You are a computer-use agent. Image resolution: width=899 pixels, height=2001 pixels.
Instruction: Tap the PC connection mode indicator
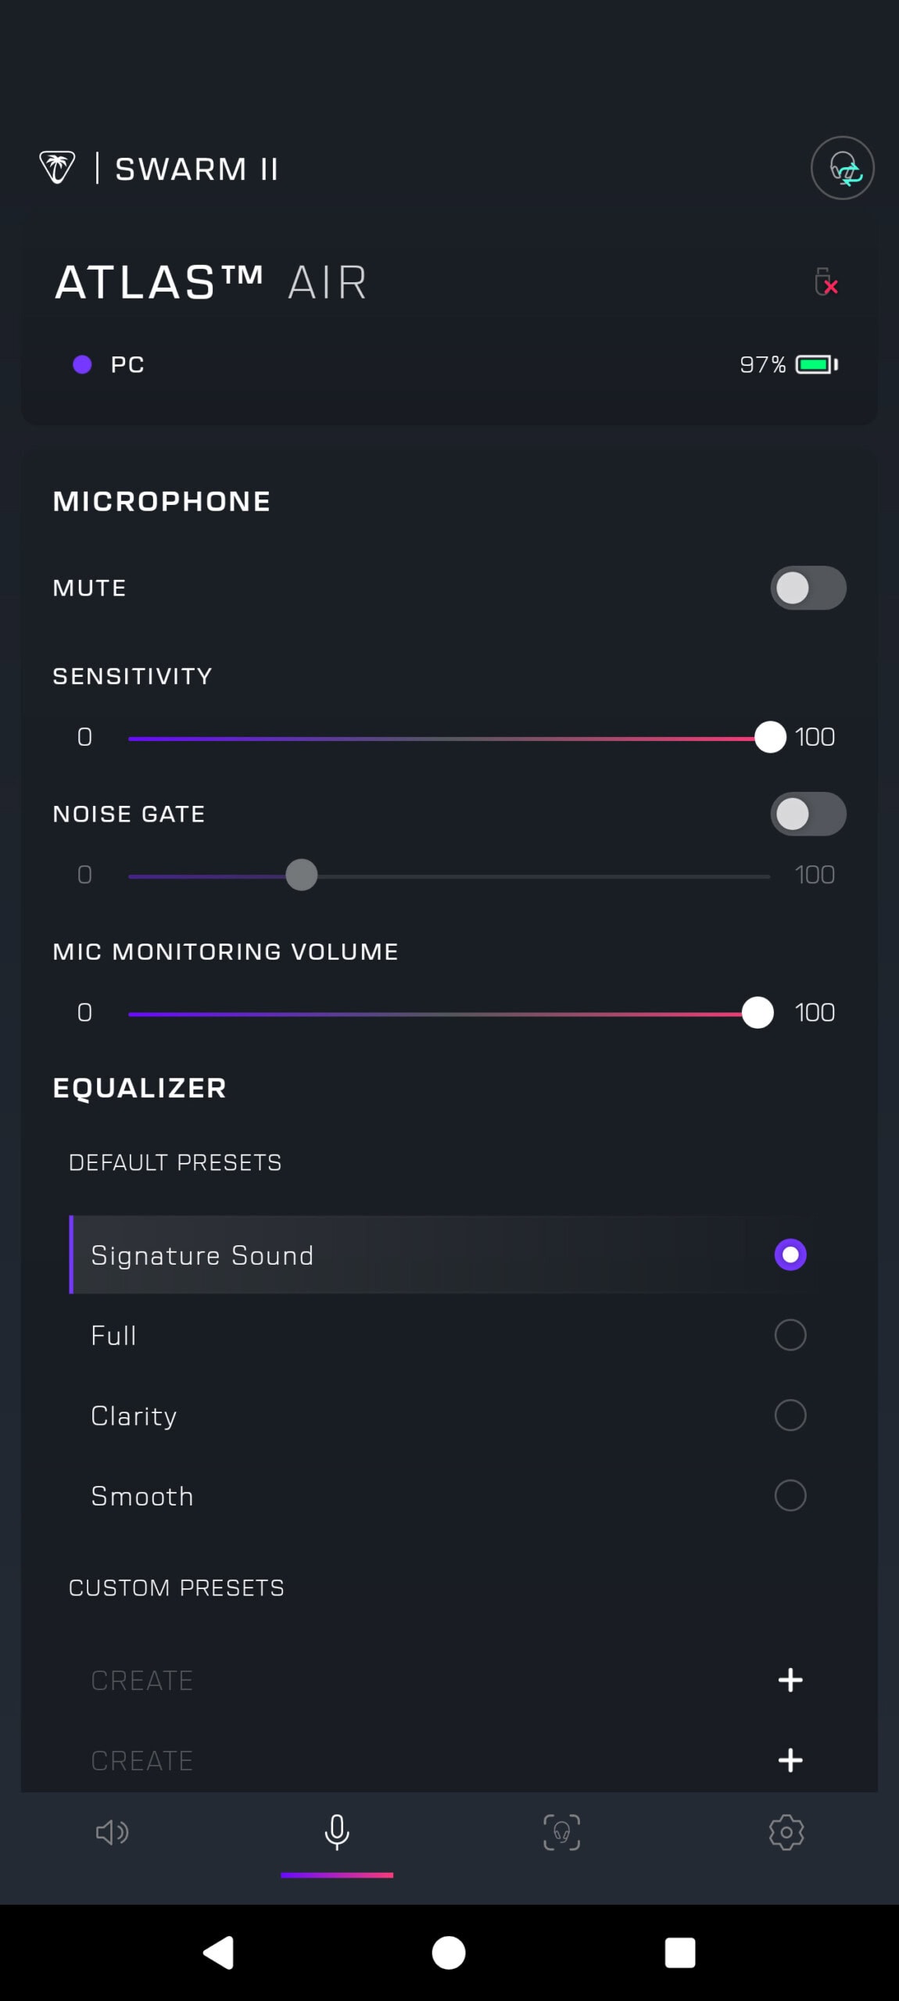click(109, 364)
